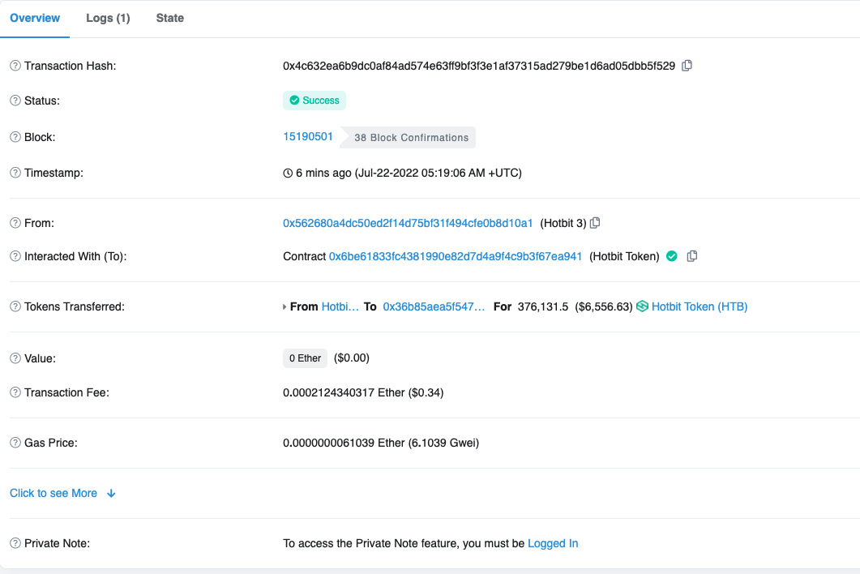Click the Hotbit Token logo icon
Viewport: 860px width, 574px height.
pyautogui.click(x=643, y=306)
